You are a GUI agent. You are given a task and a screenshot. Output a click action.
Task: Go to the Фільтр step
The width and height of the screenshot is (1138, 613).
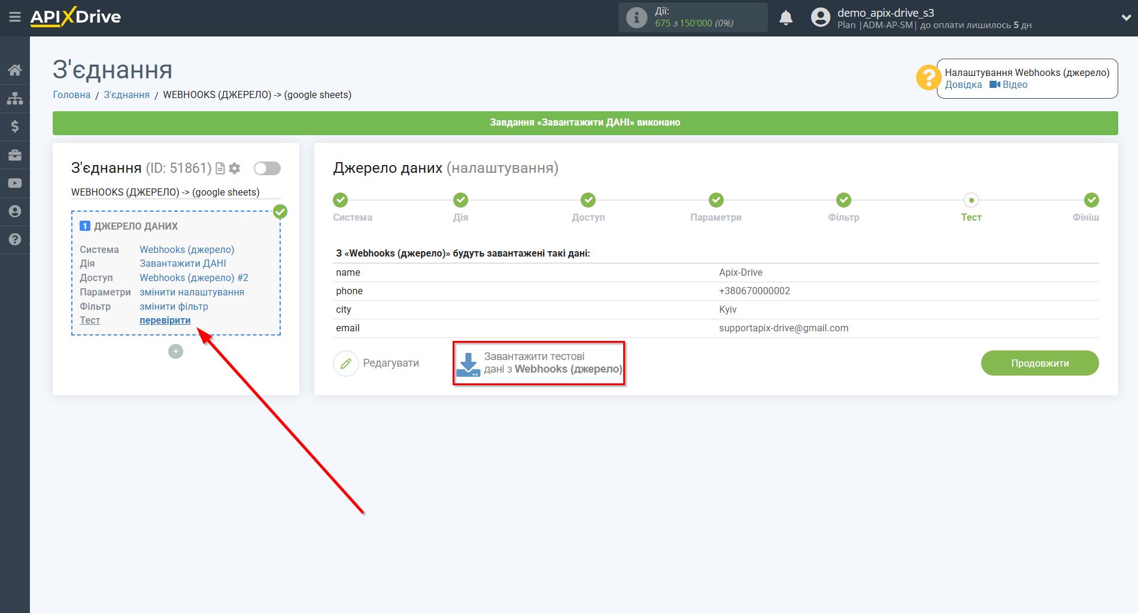pos(843,200)
